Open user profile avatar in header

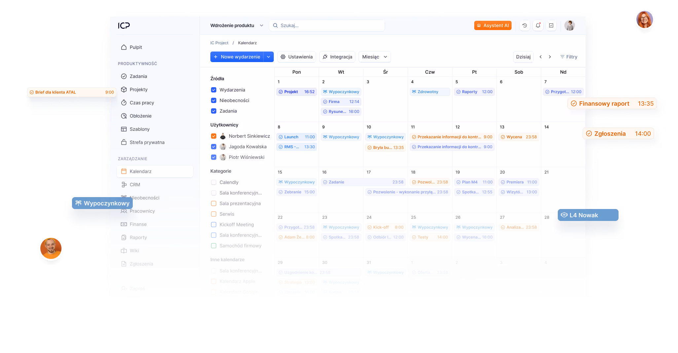pyautogui.click(x=570, y=25)
